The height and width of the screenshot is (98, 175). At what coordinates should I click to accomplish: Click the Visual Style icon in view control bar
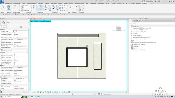point(41,92)
